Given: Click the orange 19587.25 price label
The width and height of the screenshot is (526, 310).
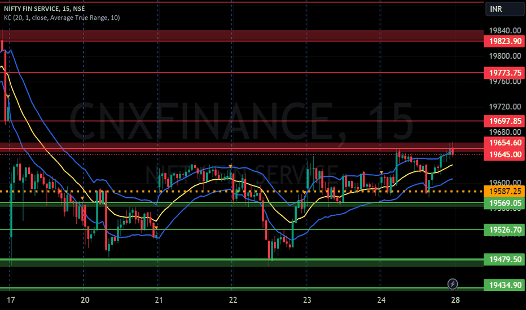Looking at the screenshot, I should pos(504,192).
